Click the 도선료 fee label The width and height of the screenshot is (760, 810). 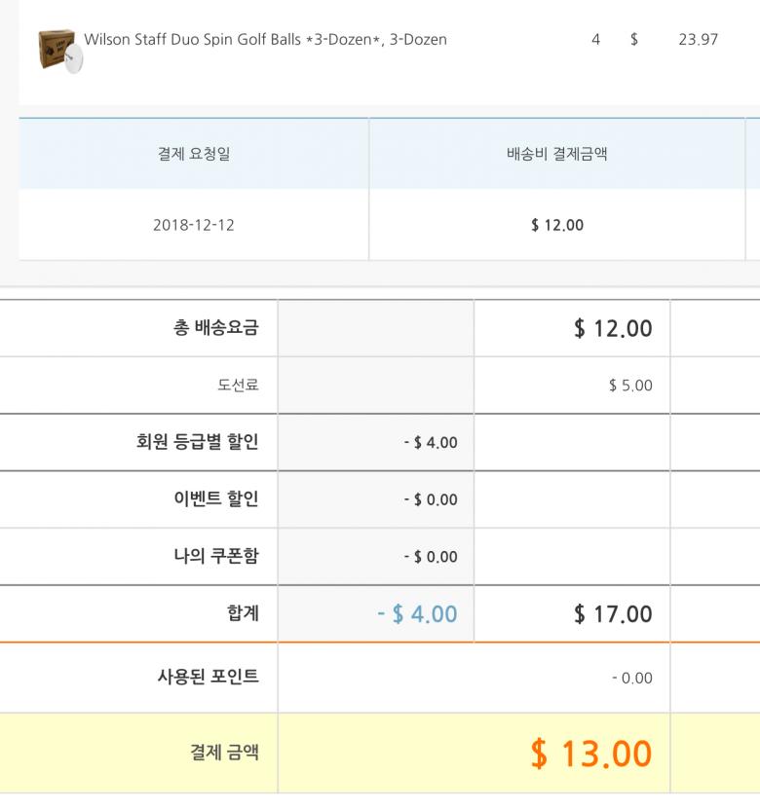click(x=238, y=386)
